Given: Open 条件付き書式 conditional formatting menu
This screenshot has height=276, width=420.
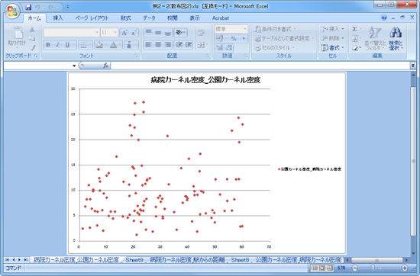Looking at the screenshot, I should pos(275,29).
